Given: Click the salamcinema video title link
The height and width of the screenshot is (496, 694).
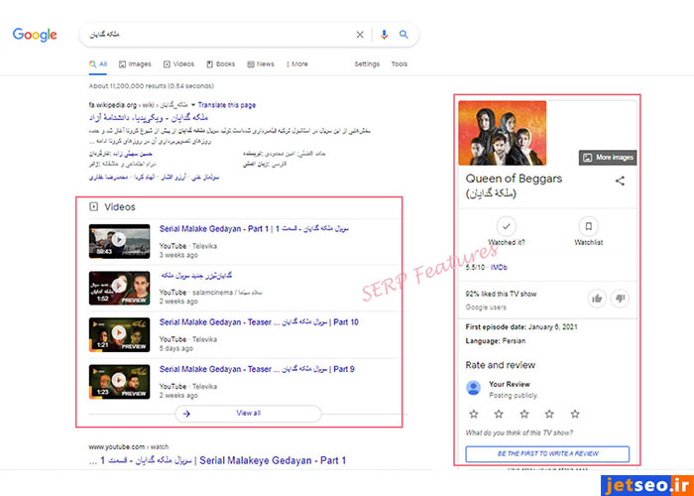Looking at the screenshot, I should [196, 276].
